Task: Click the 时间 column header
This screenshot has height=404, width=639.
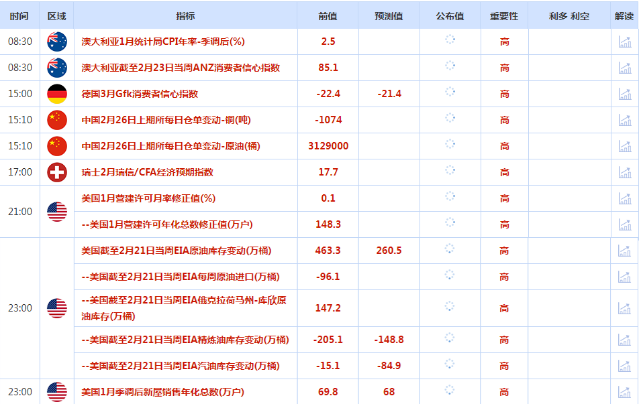Action: (19, 16)
